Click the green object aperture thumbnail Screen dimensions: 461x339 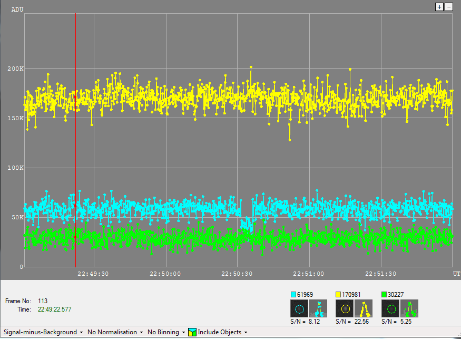point(390,308)
